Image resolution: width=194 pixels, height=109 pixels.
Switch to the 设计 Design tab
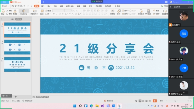[49, 6]
